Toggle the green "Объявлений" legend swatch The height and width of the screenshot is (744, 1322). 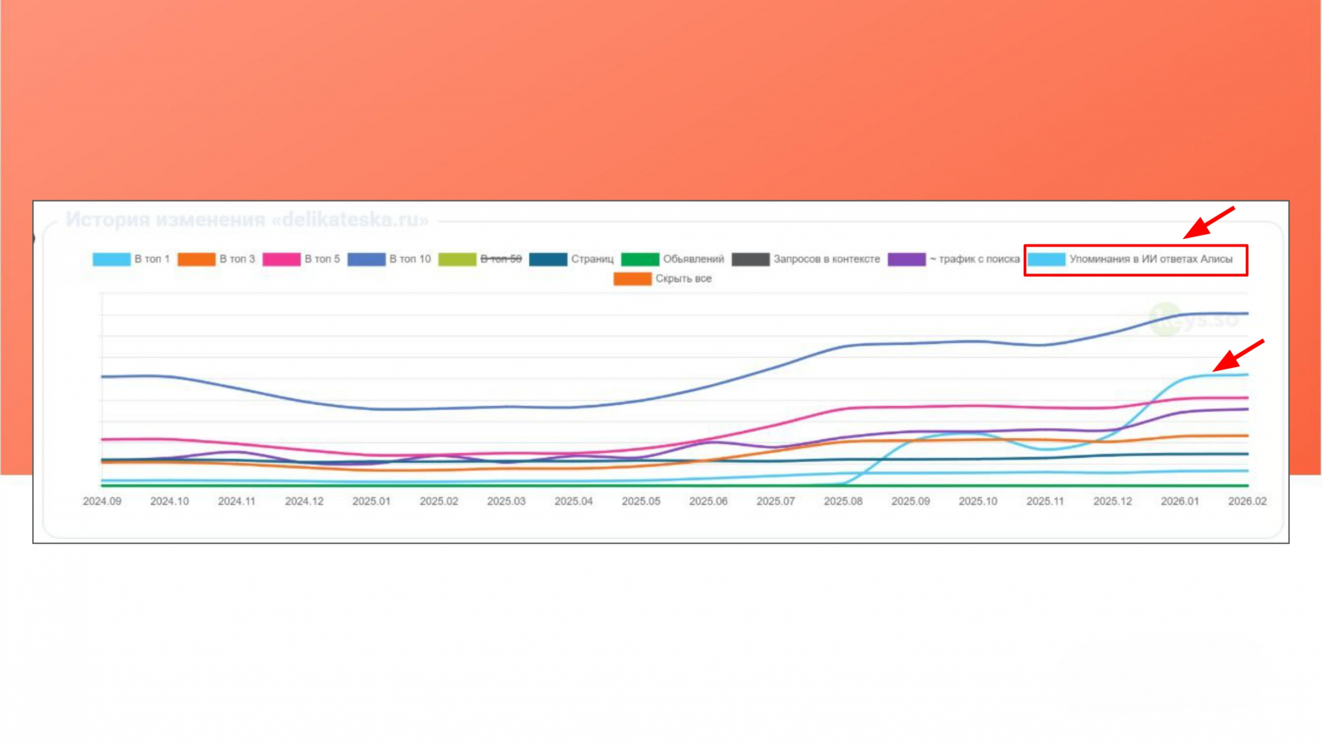click(640, 260)
